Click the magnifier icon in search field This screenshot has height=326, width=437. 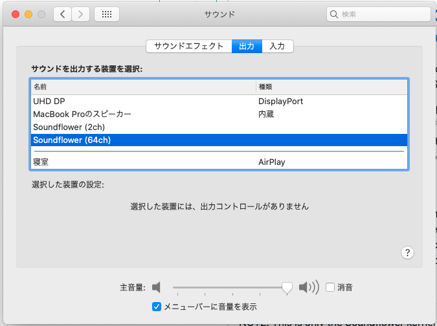click(333, 14)
